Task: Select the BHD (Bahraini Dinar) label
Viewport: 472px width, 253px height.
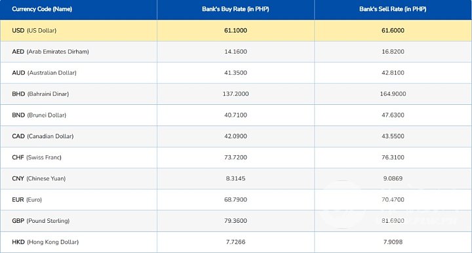Action: (41, 94)
